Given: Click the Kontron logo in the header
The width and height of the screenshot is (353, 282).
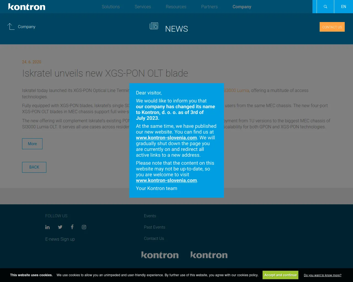Looking at the screenshot, I should (27, 7).
